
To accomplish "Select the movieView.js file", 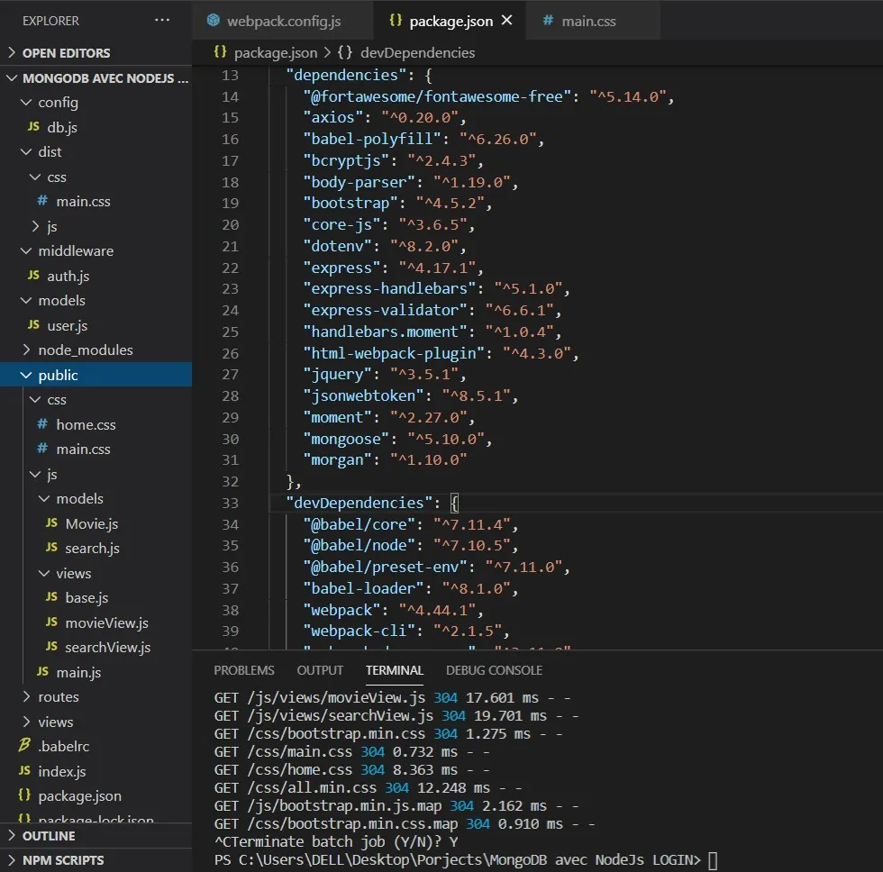I will tap(106, 622).
